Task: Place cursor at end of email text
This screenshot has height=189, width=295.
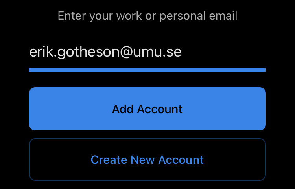Action: pos(182,53)
